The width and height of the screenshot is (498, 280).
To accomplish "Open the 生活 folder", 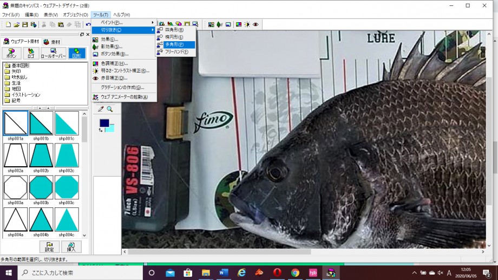I will click(12, 83).
